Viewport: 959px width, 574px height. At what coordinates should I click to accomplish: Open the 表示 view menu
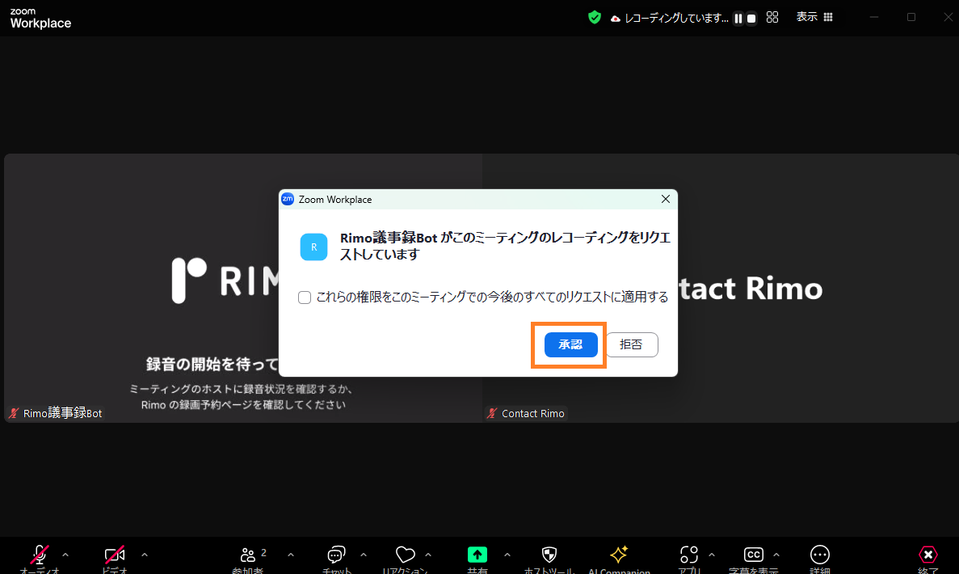click(x=805, y=16)
